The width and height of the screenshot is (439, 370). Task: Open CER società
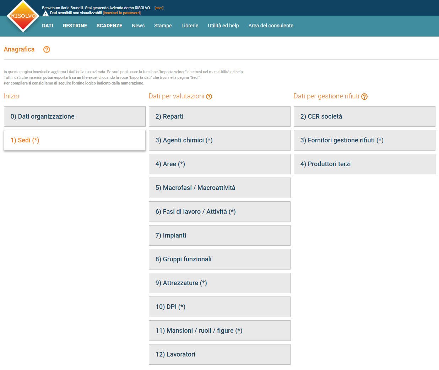click(364, 116)
